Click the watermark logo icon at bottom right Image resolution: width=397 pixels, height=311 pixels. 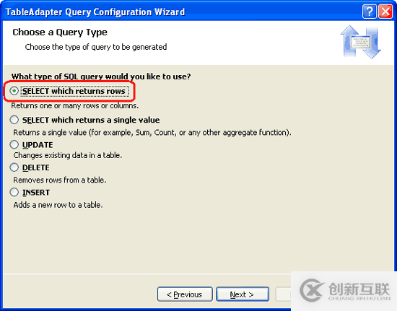(311, 291)
